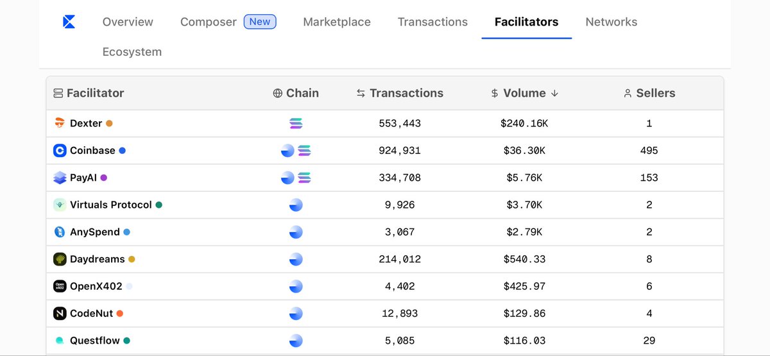Click the red-orange dot beside CodeNut
Viewport: 770px width, 356px height.
pos(119,314)
